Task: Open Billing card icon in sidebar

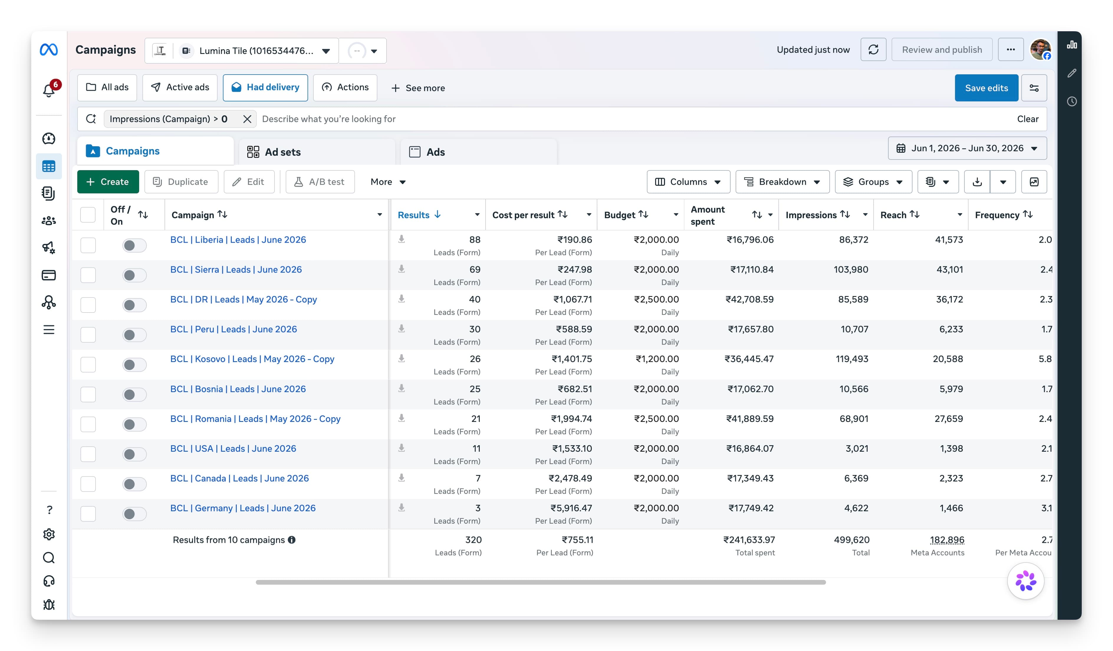Action: click(x=49, y=275)
